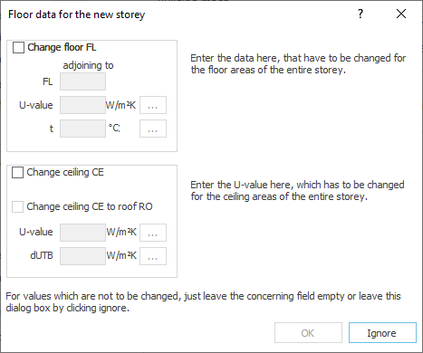Click the Change floor FL label text
Image resolution: width=423 pixels, height=353 pixels.
(62, 47)
